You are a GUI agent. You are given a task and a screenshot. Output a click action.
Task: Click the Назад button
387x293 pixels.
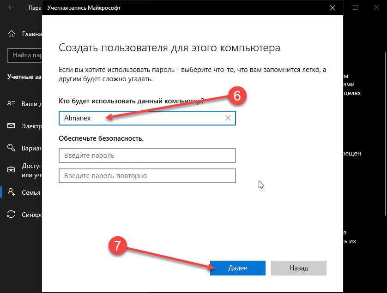pyautogui.click(x=299, y=268)
